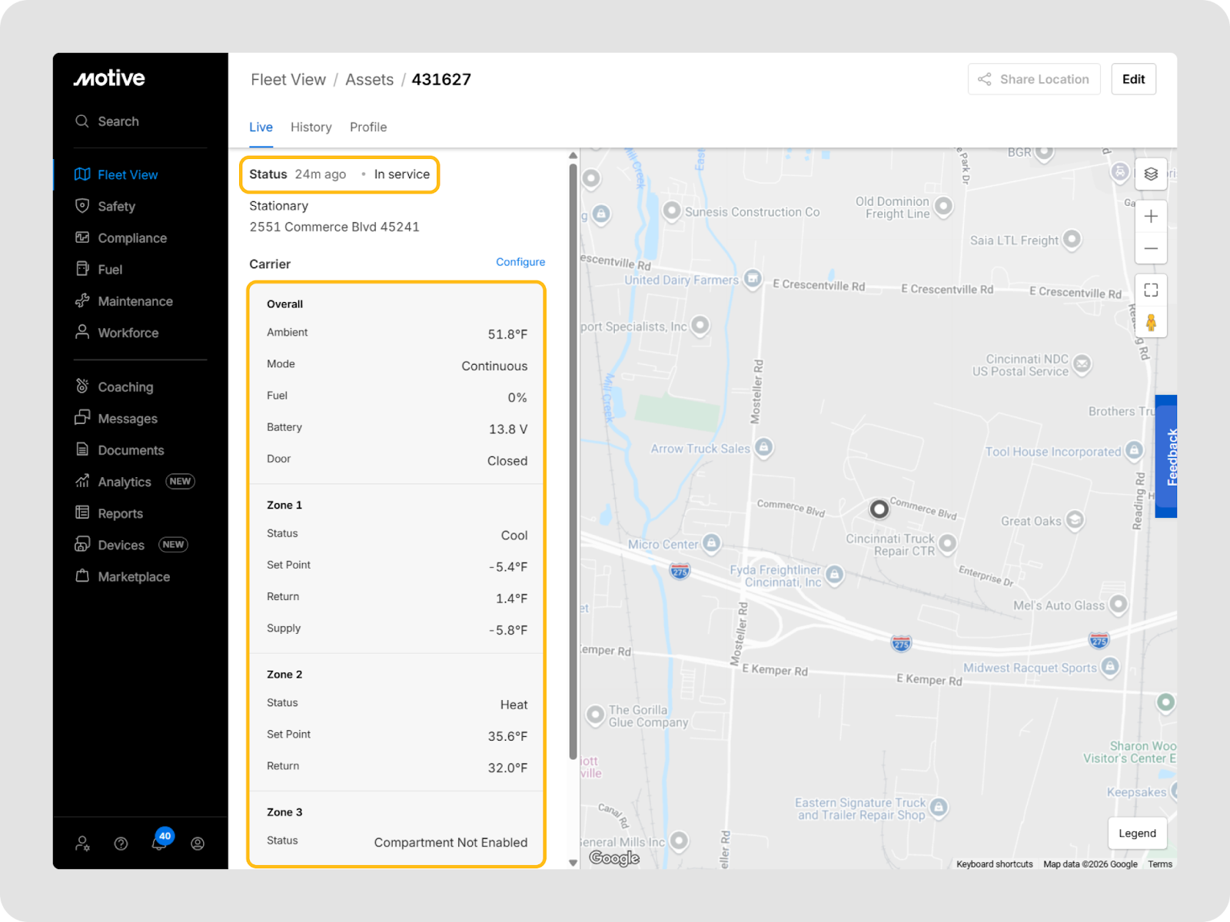
Task: Open the help question mark icon
Action: pyautogui.click(x=121, y=844)
